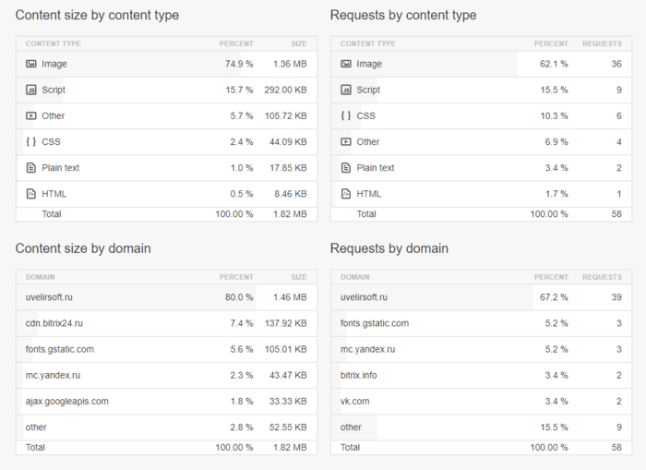Click the Plain text icon in Requests by content type

(x=346, y=168)
